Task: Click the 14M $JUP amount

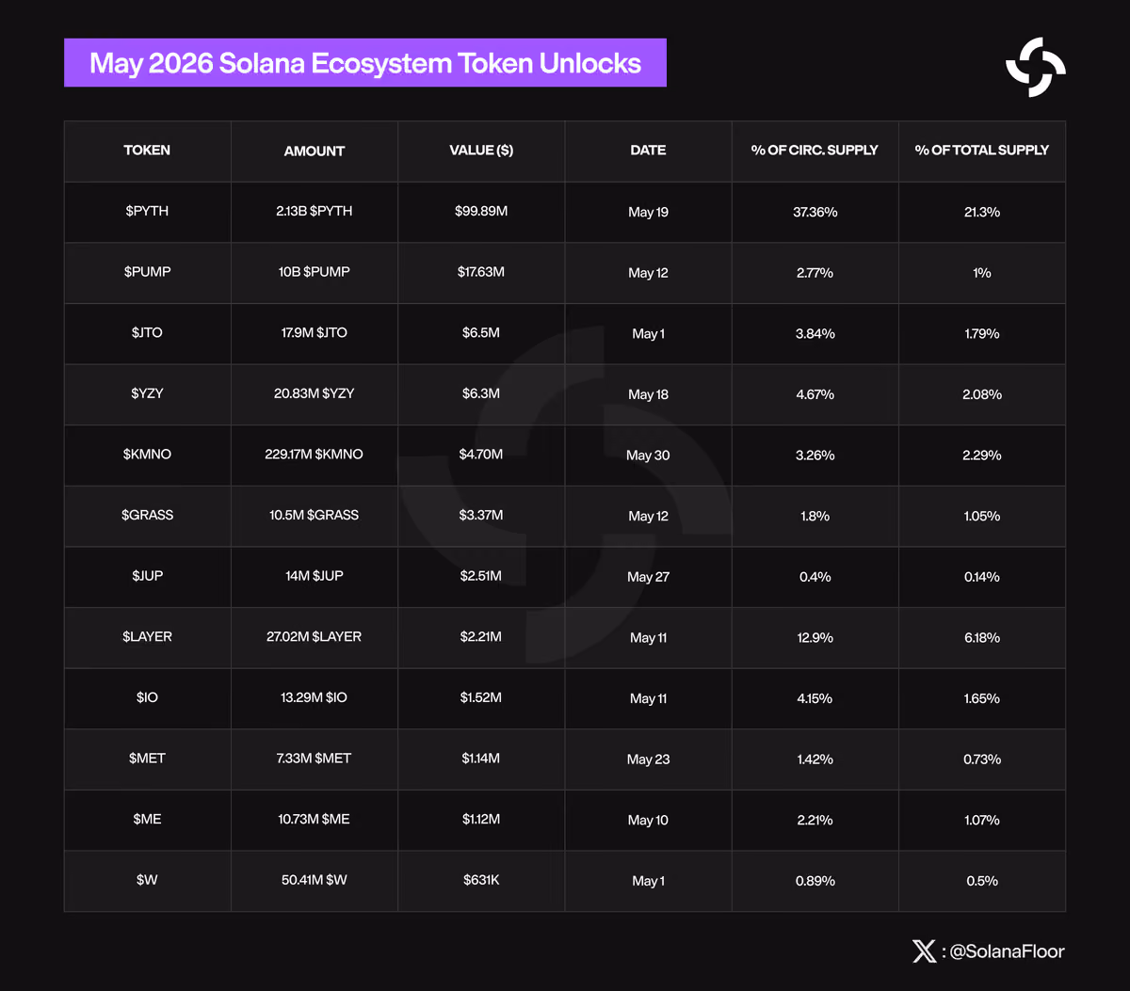Action: click(315, 575)
